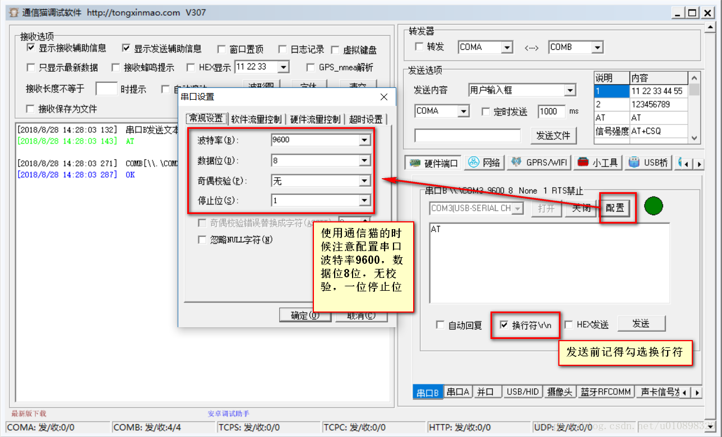
Task: Click the app icon in the title bar
Action: point(13,12)
